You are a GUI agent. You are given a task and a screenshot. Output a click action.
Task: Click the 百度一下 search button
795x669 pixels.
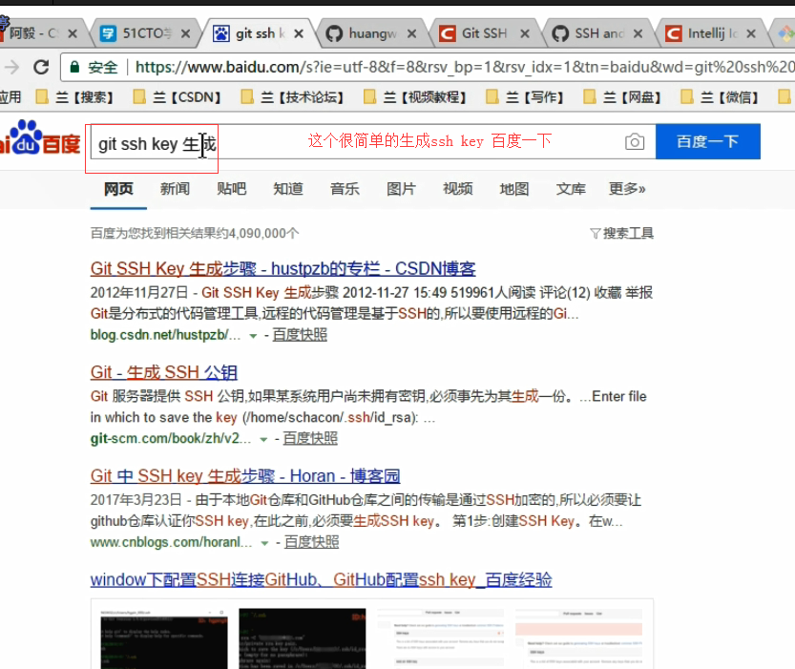(708, 141)
